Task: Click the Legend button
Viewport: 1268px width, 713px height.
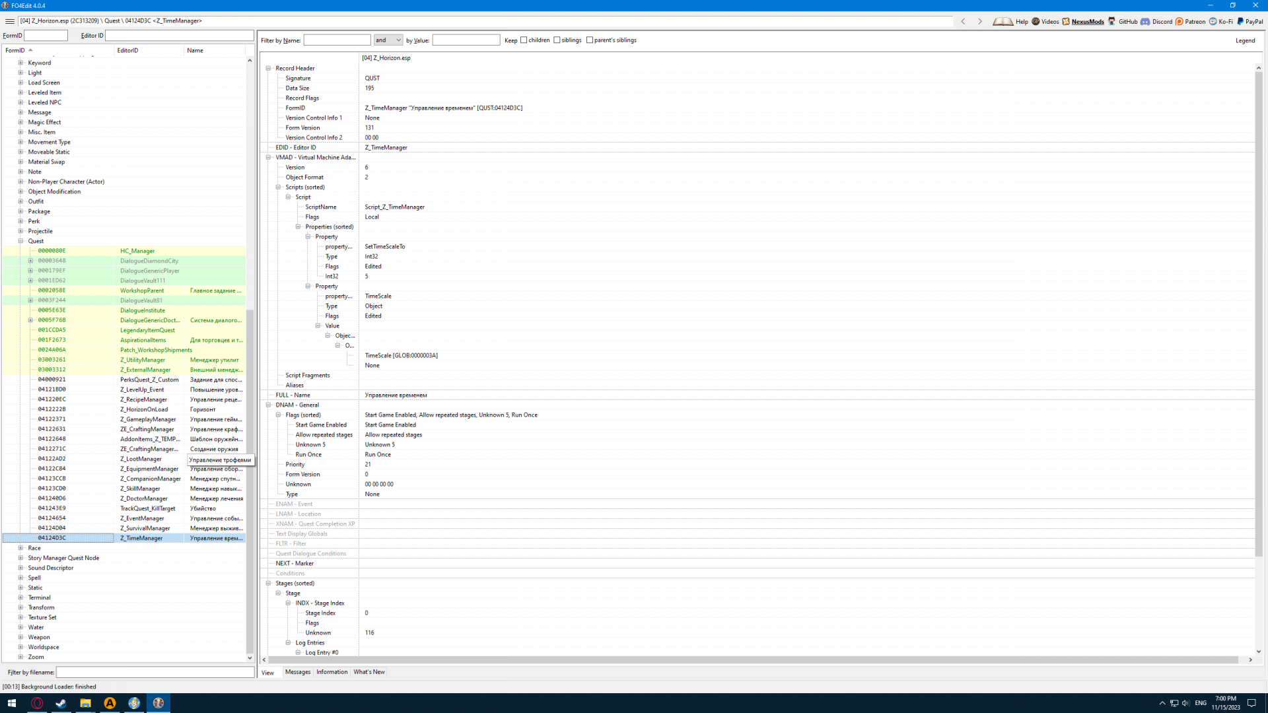Action: point(1245,40)
